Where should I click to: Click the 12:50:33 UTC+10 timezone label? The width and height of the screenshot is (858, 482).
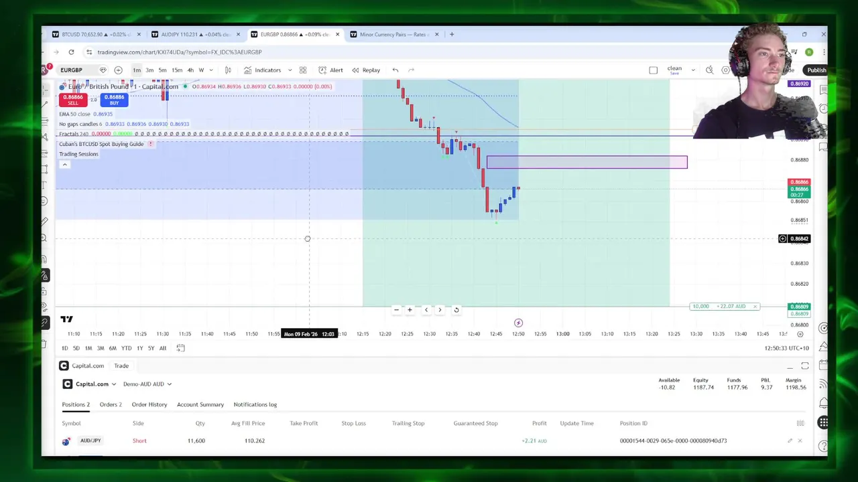click(x=786, y=348)
